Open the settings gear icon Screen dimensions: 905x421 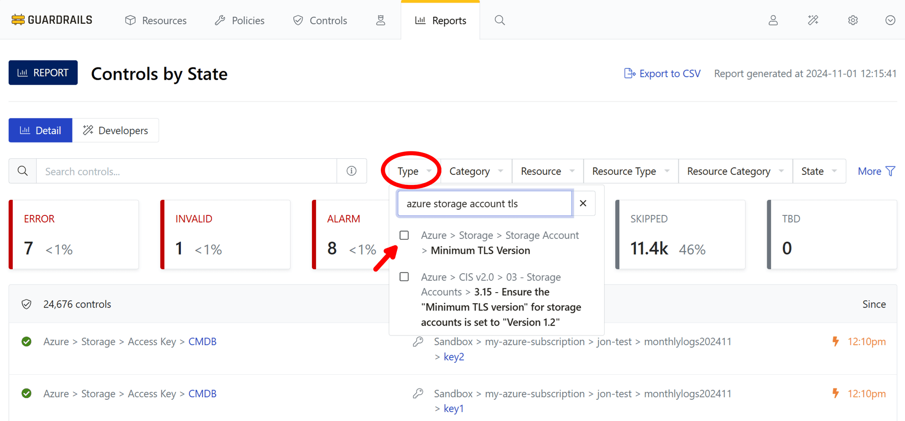[853, 20]
